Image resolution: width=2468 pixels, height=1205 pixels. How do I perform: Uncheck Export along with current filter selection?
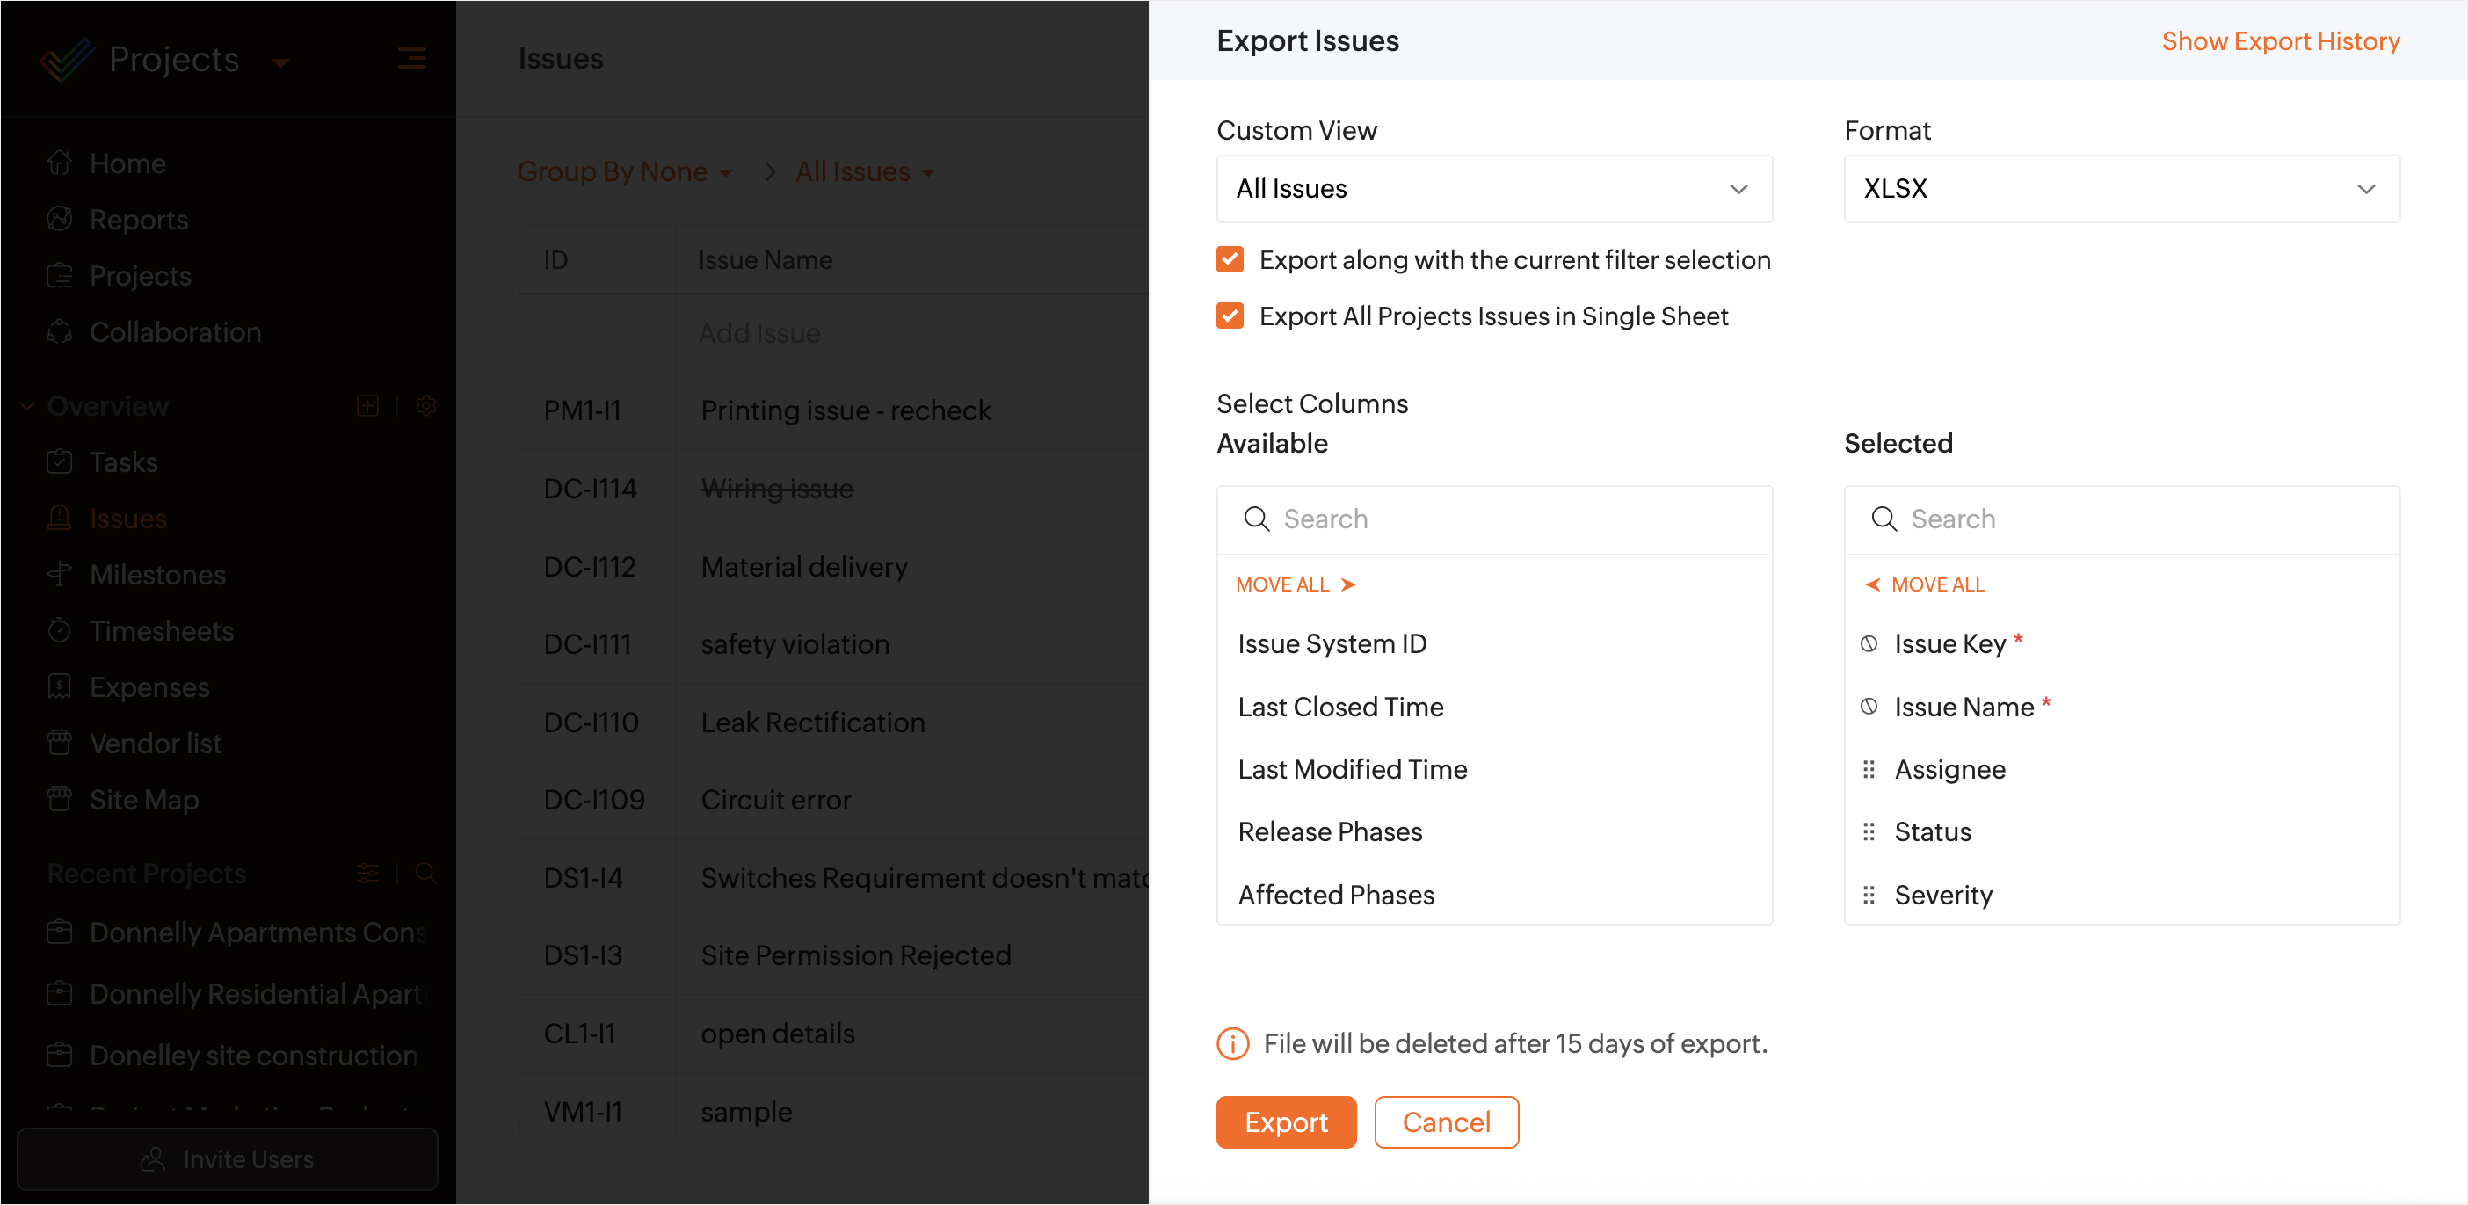tap(1230, 259)
